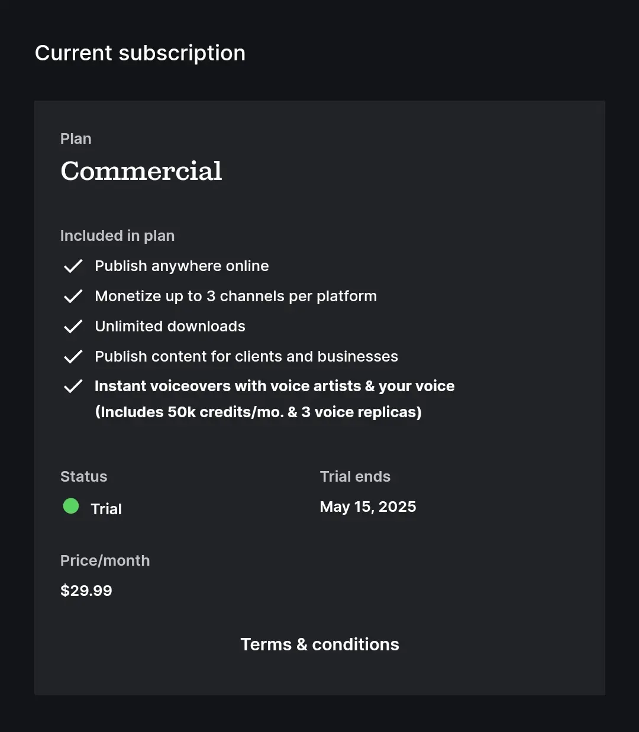Open the Terms & conditions link
Image resolution: width=639 pixels, height=732 pixels.
pyautogui.click(x=319, y=644)
